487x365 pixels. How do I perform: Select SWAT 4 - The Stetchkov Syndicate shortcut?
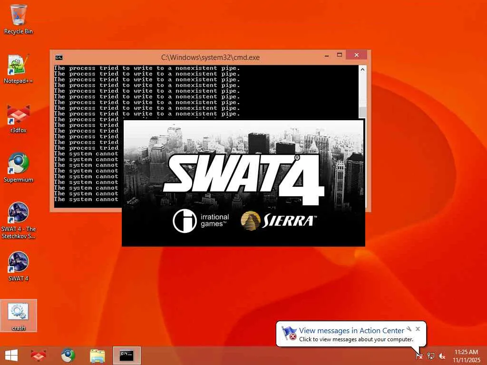[x=19, y=221]
